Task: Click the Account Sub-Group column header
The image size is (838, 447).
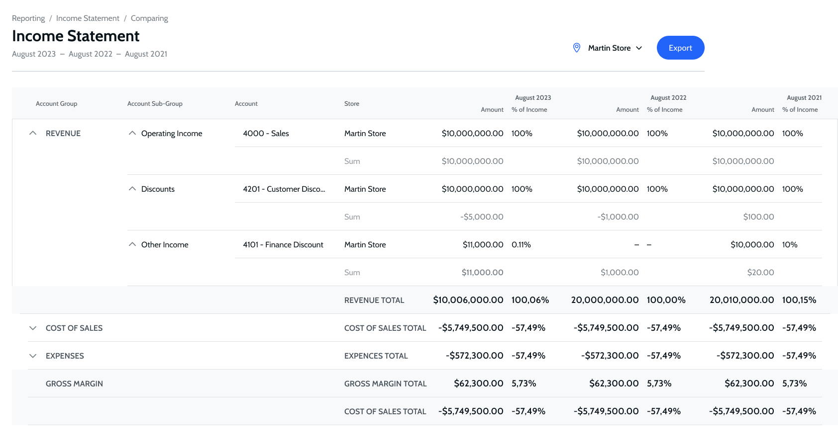Action: 155,104
